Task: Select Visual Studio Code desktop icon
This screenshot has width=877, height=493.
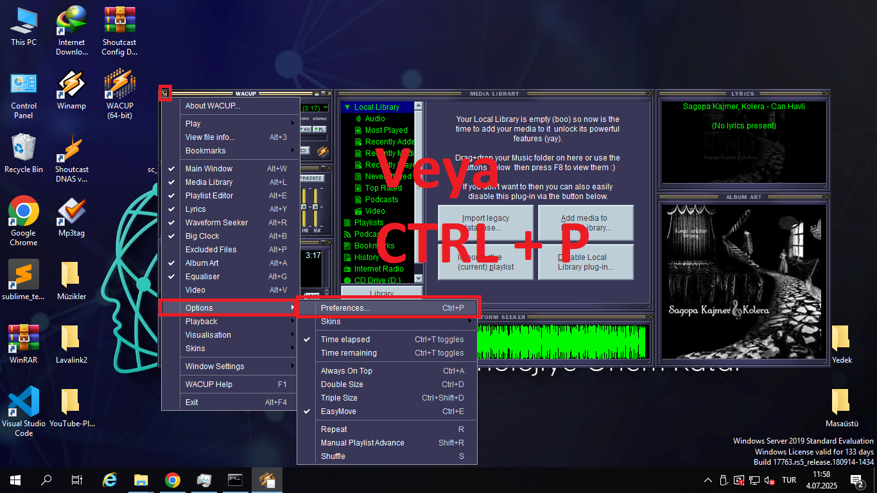Action: pos(24,411)
